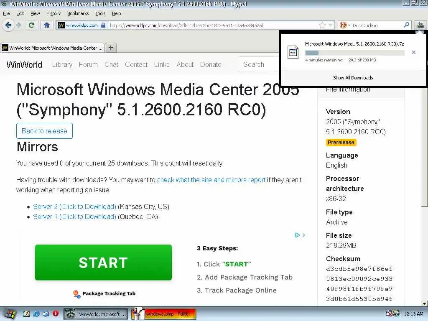Open Show All Downloads
The width and height of the screenshot is (428, 321).
coord(353,78)
